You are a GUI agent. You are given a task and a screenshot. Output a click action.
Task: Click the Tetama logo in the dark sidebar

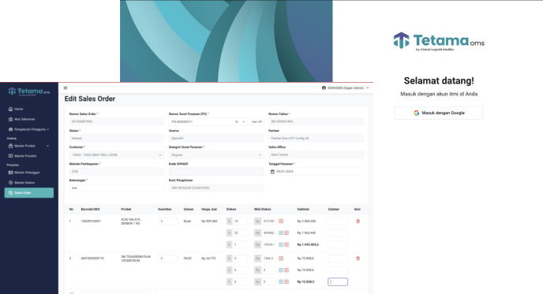29,91
